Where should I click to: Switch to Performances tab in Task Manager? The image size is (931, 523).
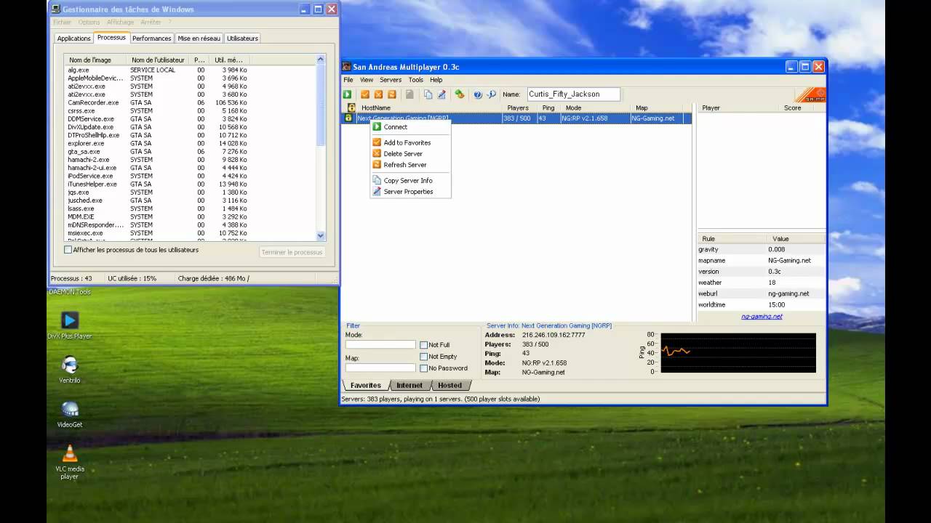click(x=152, y=38)
